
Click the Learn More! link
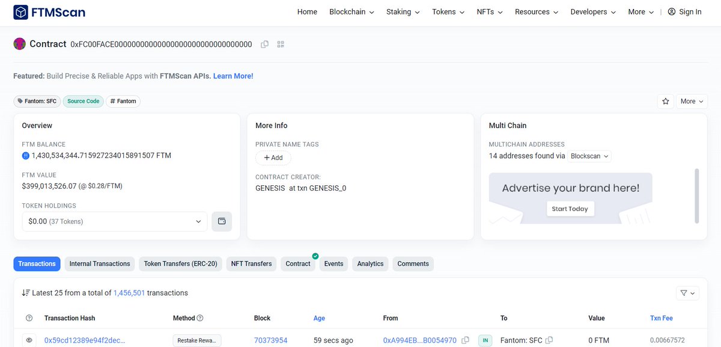click(233, 76)
